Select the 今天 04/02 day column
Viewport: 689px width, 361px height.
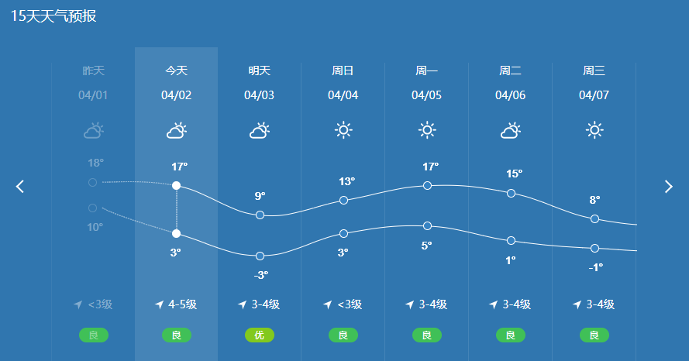(176, 205)
